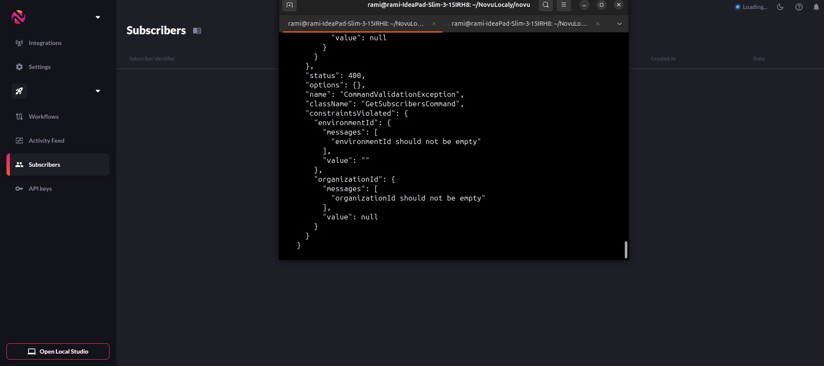Click the Open Local Studio button
Image resolution: width=824 pixels, height=366 pixels.
coord(58,351)
